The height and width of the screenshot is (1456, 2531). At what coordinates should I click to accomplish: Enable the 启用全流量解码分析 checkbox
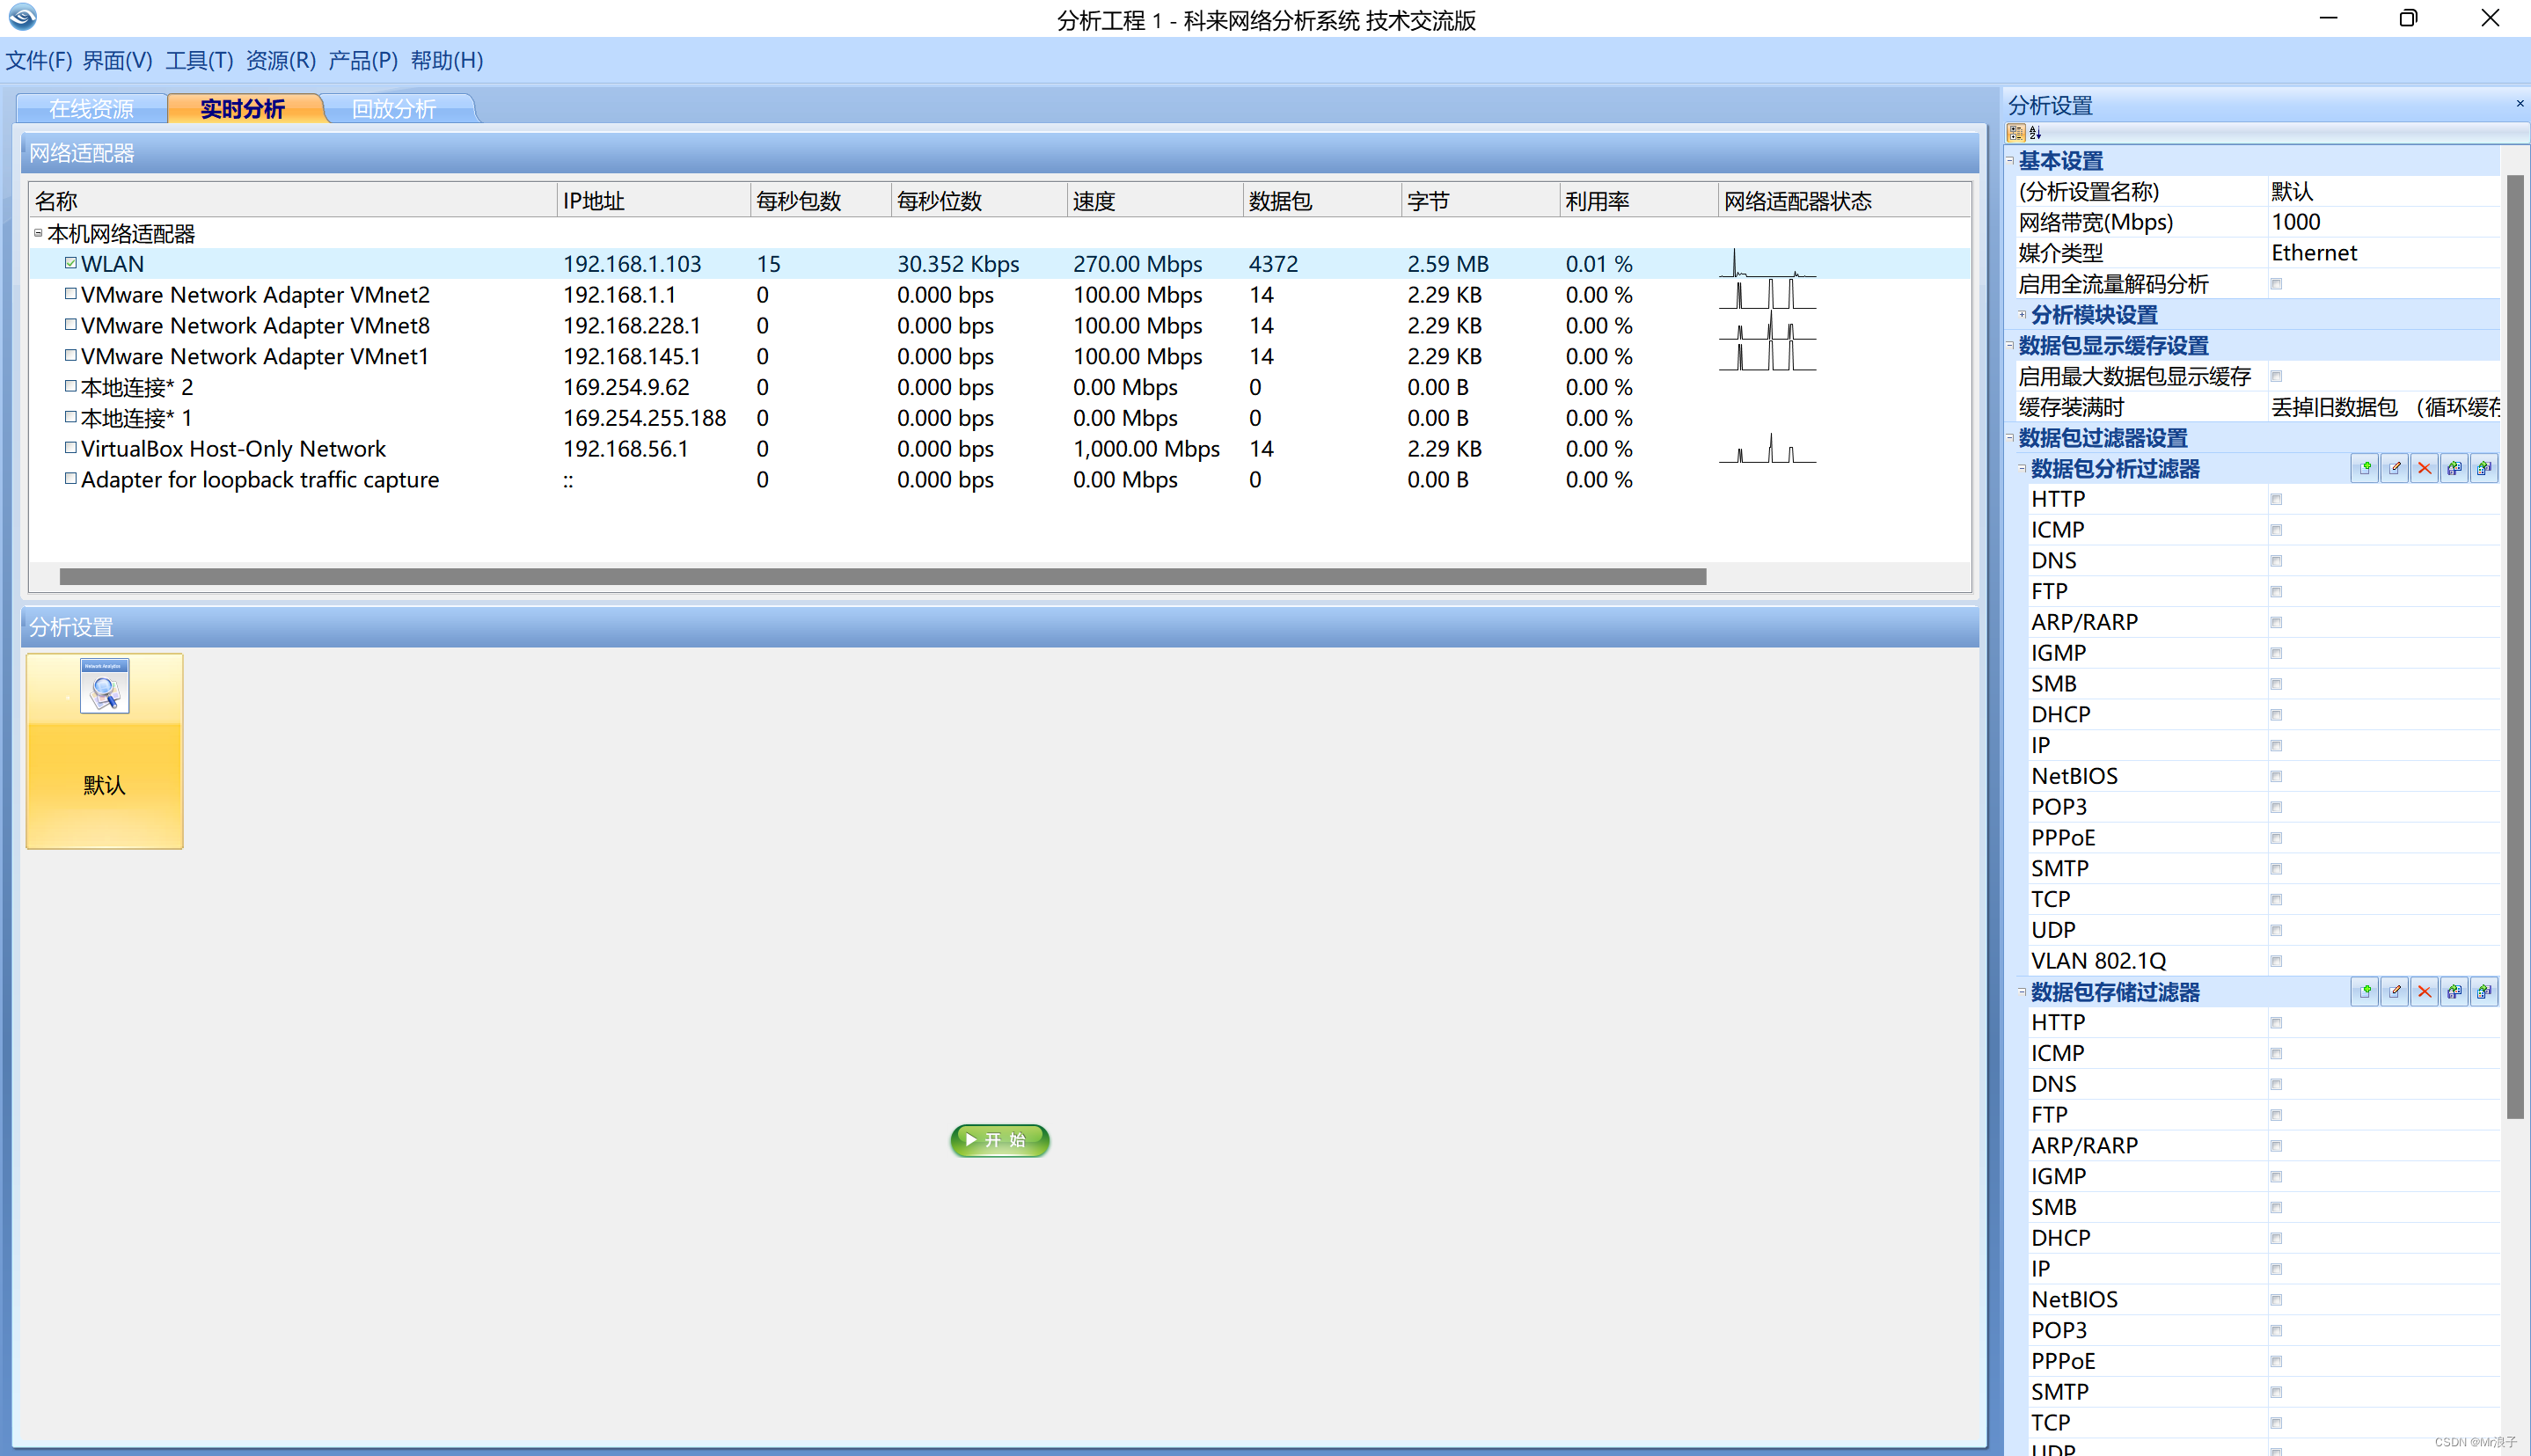(2276, 284)
